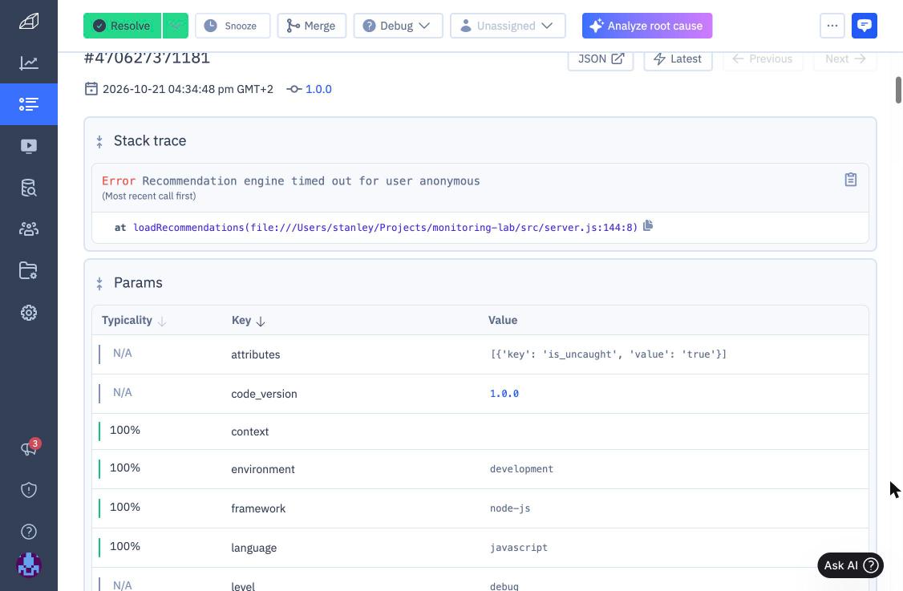Go to the Previous occurrence

(763, 59)
